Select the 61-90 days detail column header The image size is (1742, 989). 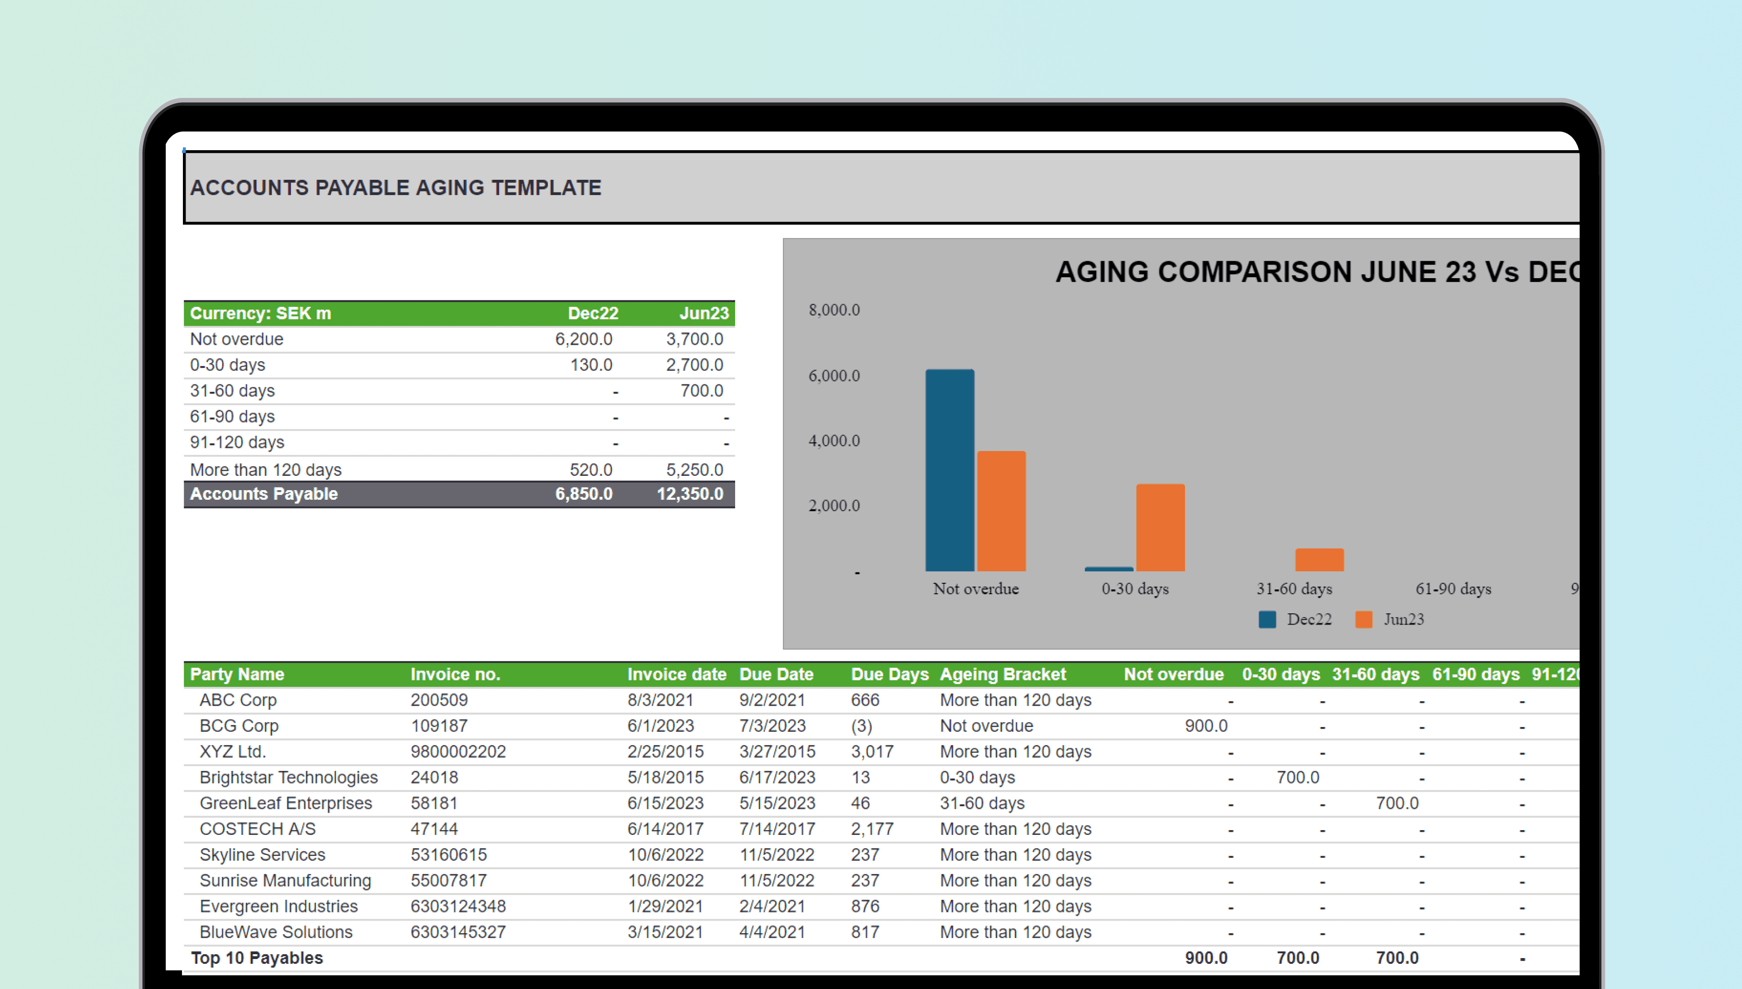pos(1475,674)
